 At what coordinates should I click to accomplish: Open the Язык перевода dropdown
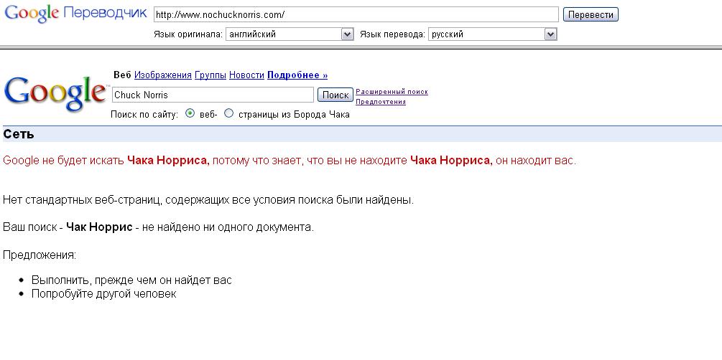[x=492, y=34]
